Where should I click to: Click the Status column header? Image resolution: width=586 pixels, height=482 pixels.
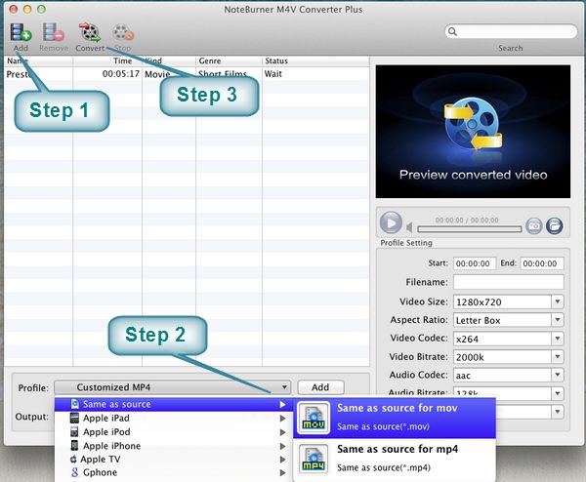coord(315,60)
